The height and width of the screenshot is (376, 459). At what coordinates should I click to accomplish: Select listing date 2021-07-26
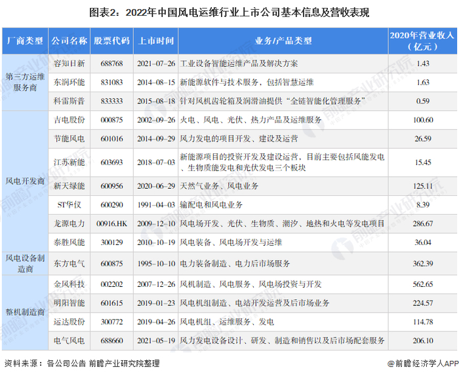[156, 64]
